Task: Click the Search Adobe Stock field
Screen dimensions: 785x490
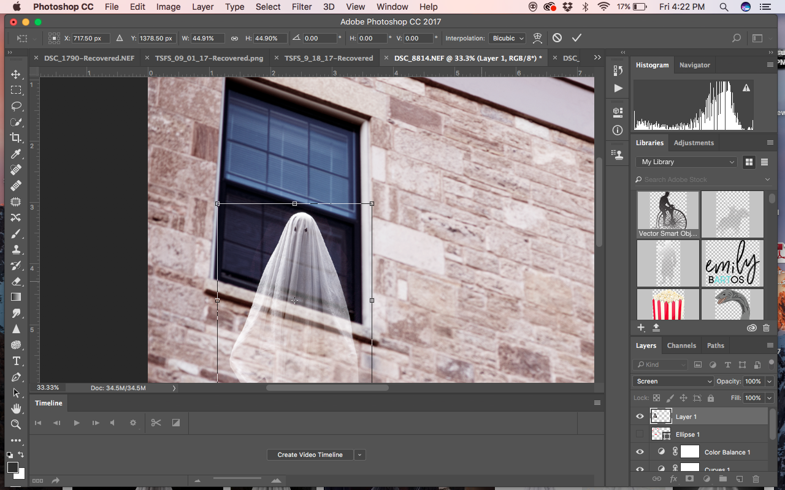Action: (x=703, y=179)
